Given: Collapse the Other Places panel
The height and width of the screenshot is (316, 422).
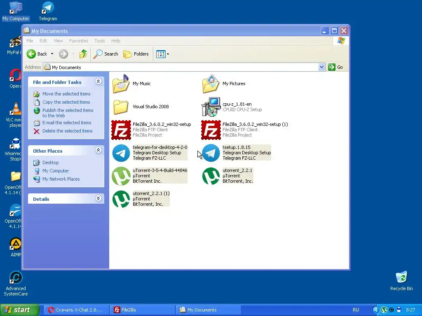Looking at the screenshot, I should tap(98, 150).
